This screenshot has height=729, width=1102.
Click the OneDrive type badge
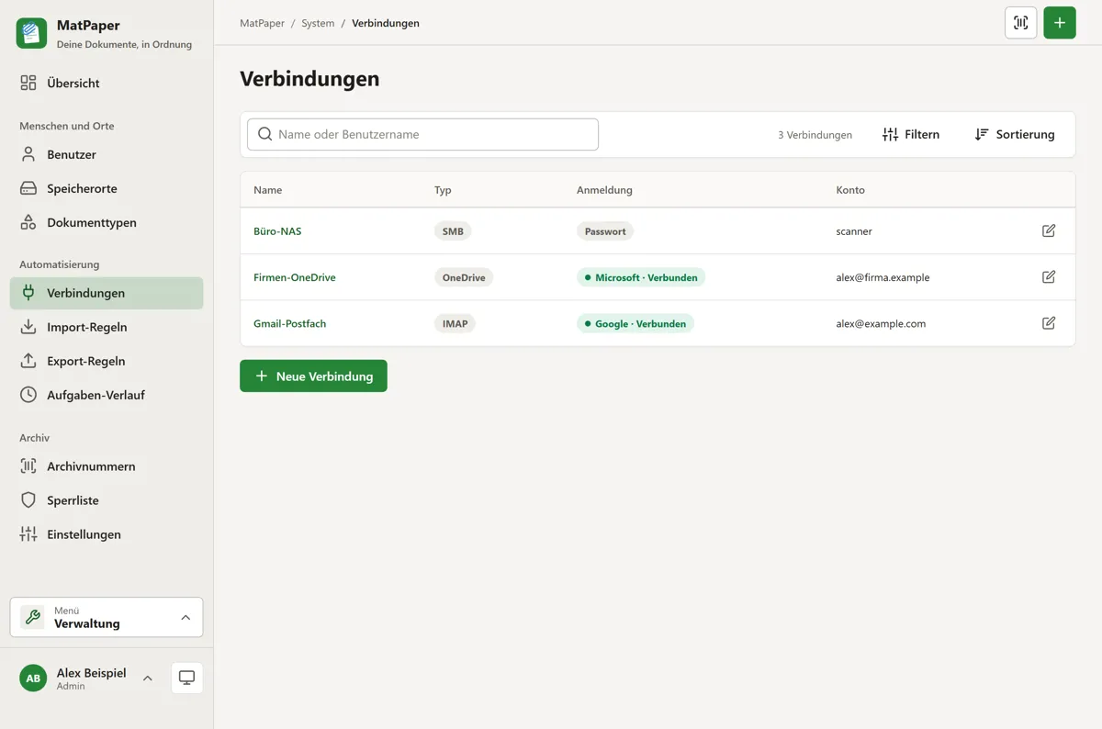click(464, 277)
